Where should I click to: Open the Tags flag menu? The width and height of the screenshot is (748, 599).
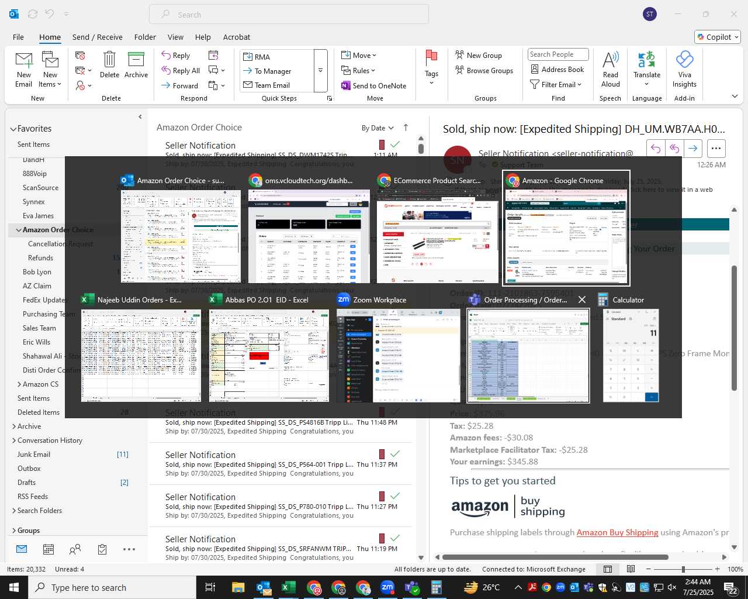tap(431, 67)
